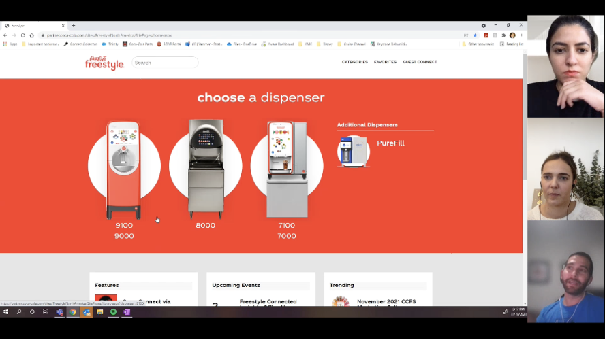605x340 pixels.
Task: Open the FAVORITES menu
Action: click(385, 62)
